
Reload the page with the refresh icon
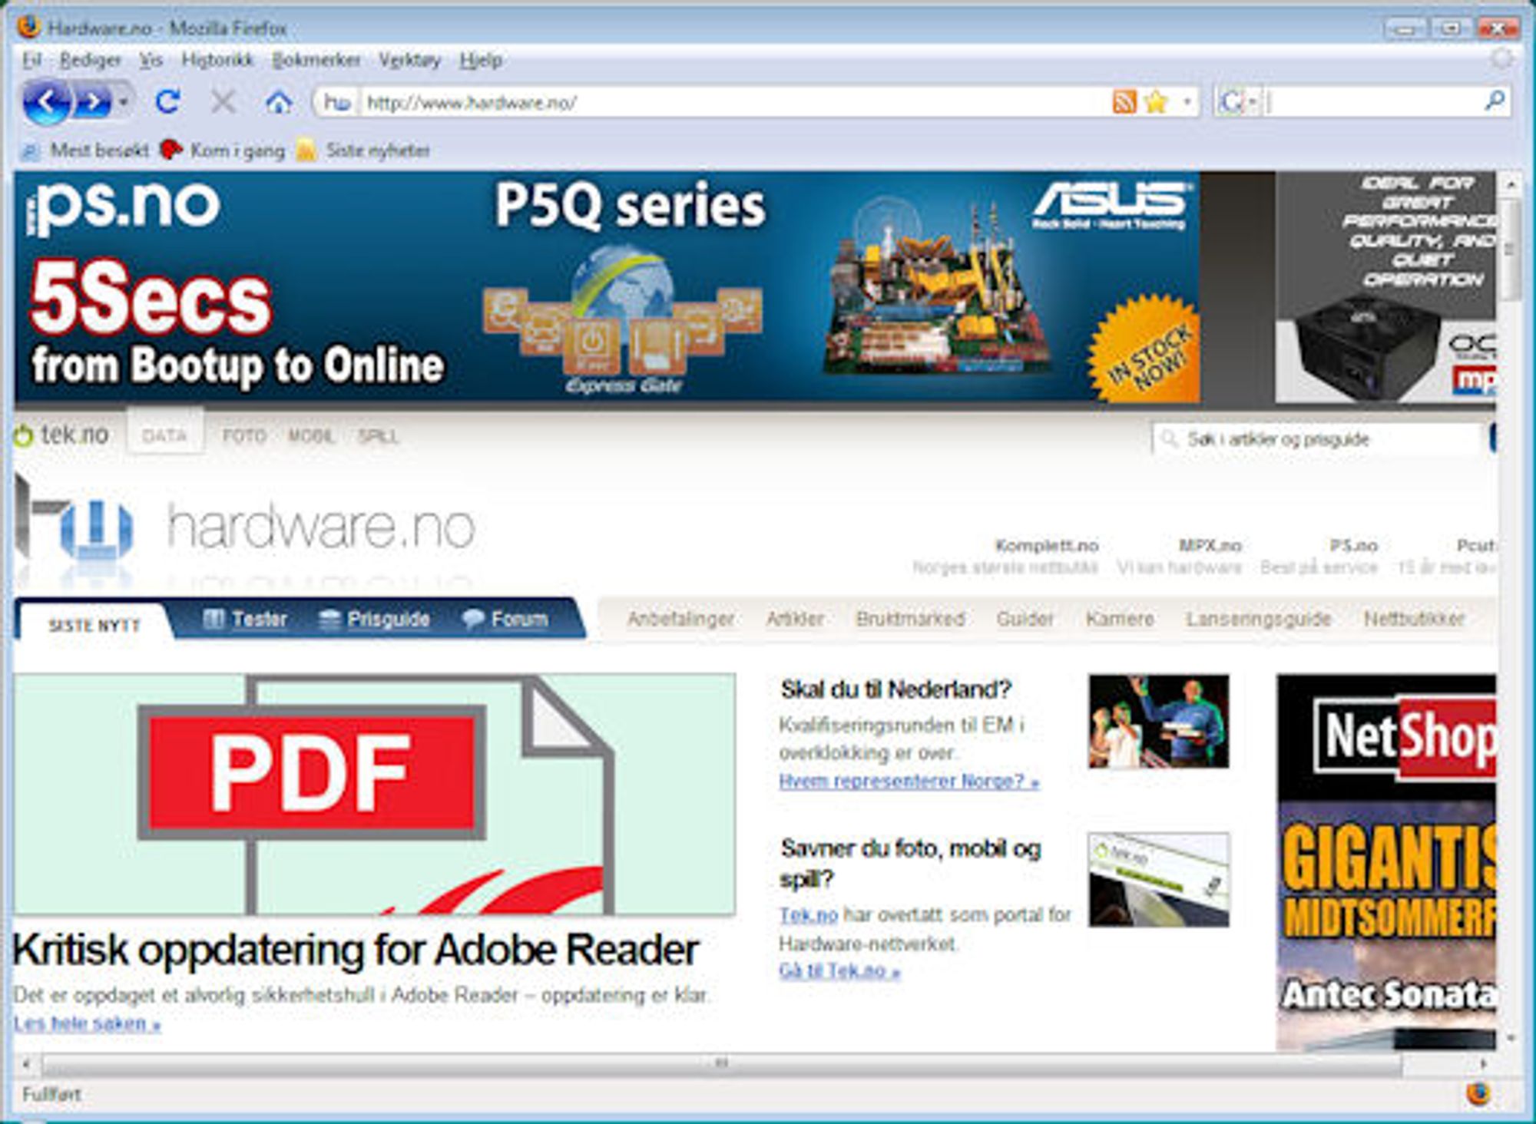[x=167, y=101]
